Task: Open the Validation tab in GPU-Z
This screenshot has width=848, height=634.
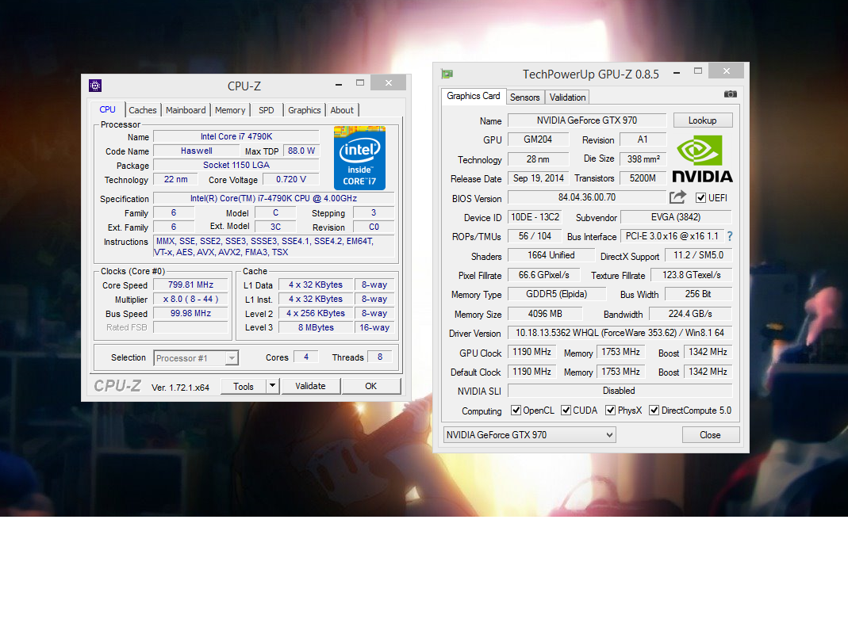Action: 567,97
